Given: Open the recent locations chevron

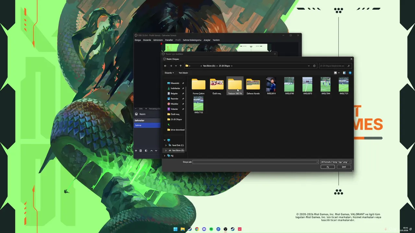Looking at the screenshot, I should pos(176,66).
